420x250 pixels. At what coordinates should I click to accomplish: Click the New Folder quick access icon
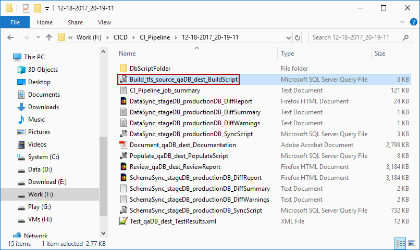pyautogui.click(x=38, y=8)
